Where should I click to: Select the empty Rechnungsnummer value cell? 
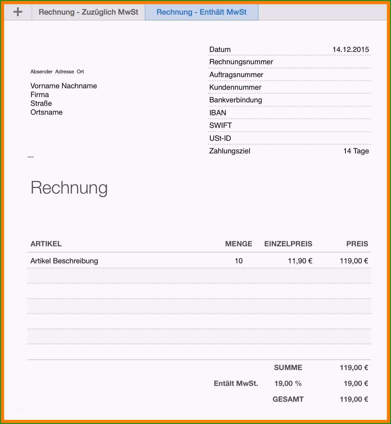[x=322, y=62]
